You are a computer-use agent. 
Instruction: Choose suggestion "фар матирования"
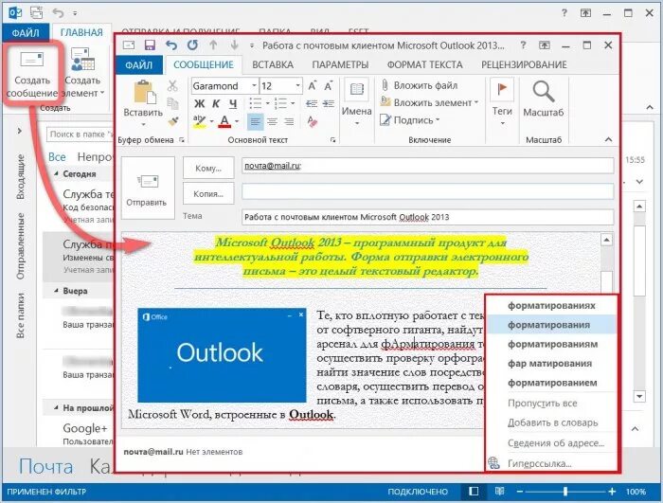[551, 364]
